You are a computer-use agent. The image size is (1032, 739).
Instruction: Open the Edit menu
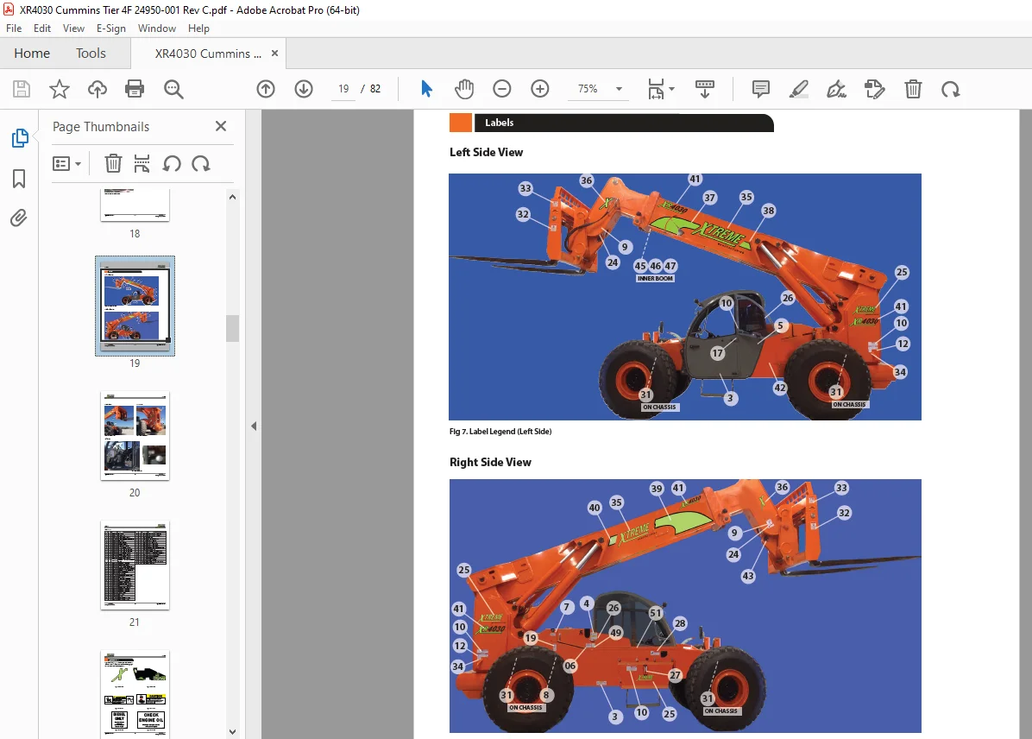click(x=42, y=28)
